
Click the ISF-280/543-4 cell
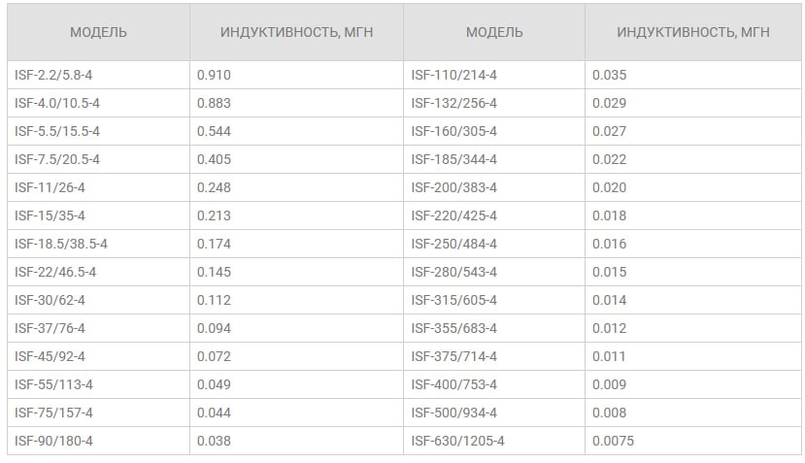(x=494, y=272)
